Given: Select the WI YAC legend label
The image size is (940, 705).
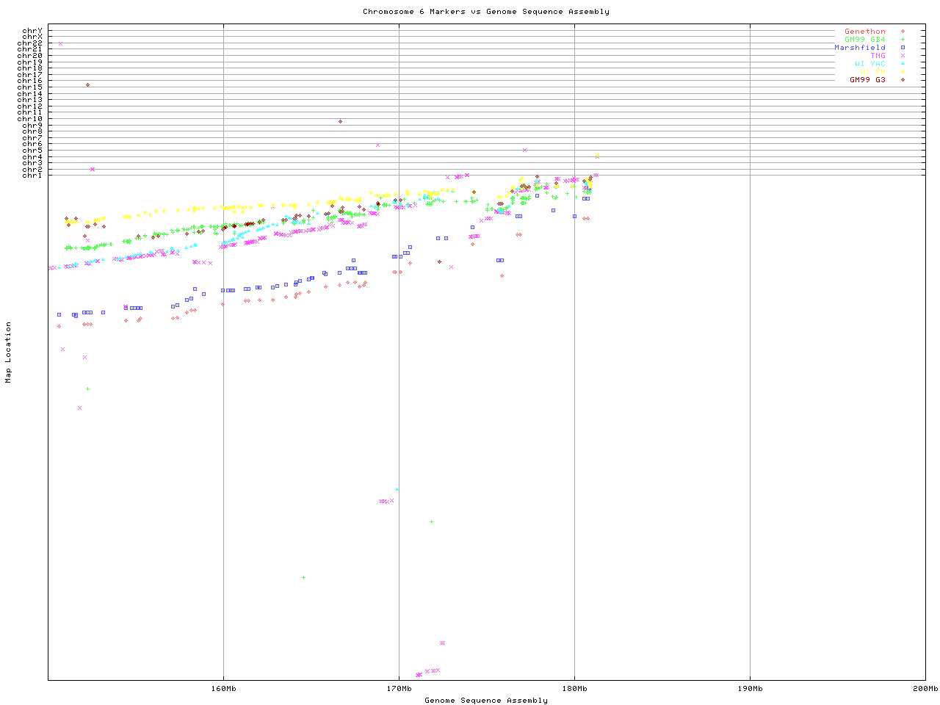Looking at the screenshot, I should coord(869,64).
